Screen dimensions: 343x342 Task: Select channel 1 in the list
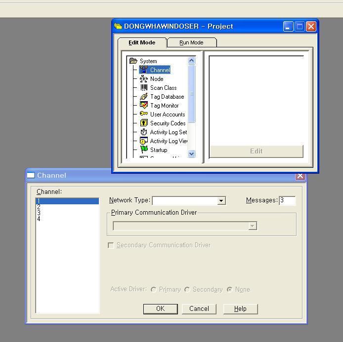tap(67, 201)
